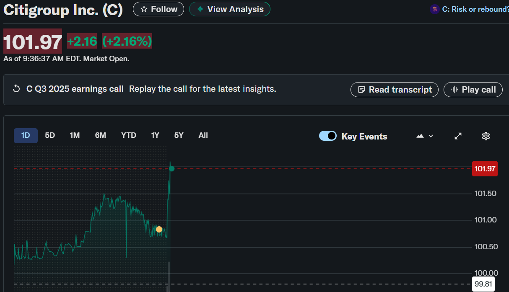Select the 1M chart range
This screenshot has height=292, width=509.
point(75,135)
